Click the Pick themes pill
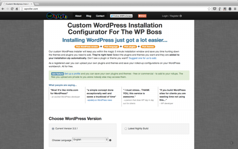The image size is (238, 149). tap(148, 46)
